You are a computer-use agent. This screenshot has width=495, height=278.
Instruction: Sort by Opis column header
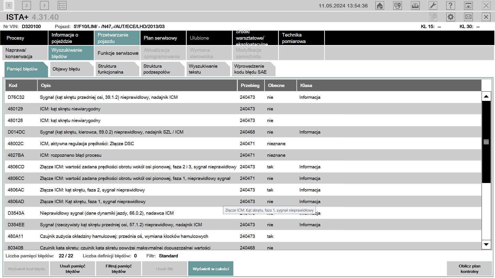[137, 85]
